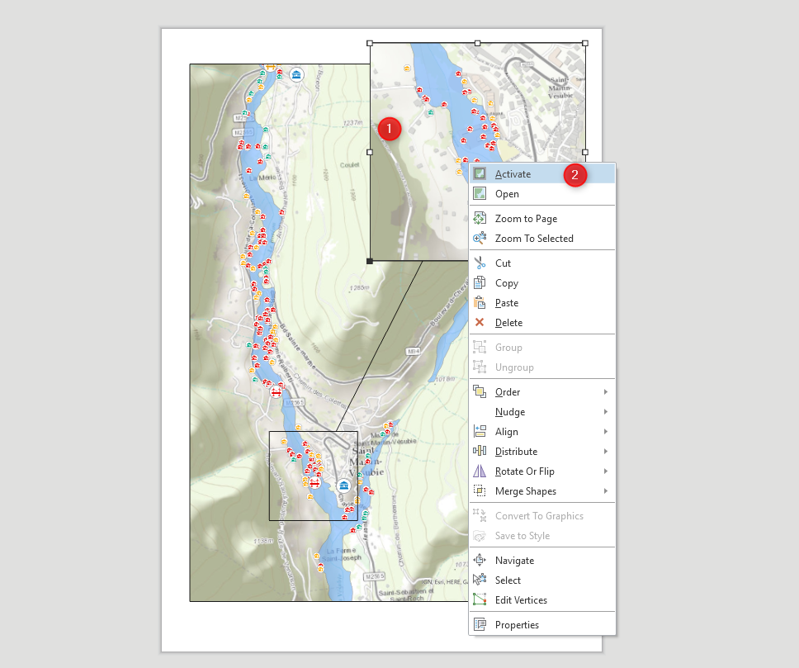
Task: Click left-middle handle of inset map frame
Action: pos(370,152)
